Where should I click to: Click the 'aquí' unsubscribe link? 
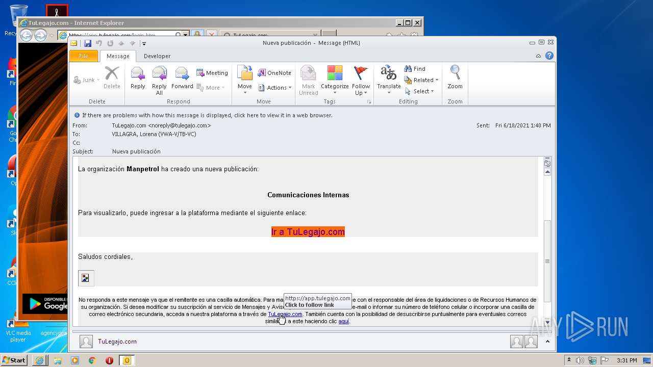[344, 321]
